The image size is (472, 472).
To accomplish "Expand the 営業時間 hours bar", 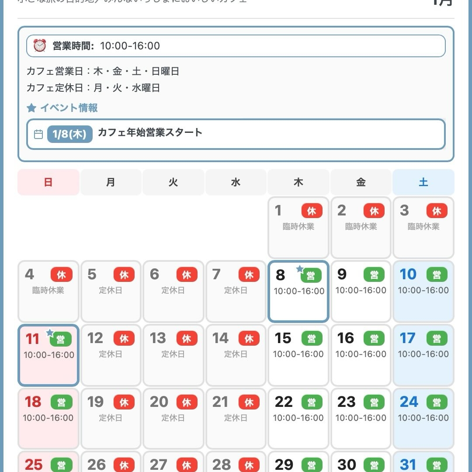I will [x=236, y=45].
